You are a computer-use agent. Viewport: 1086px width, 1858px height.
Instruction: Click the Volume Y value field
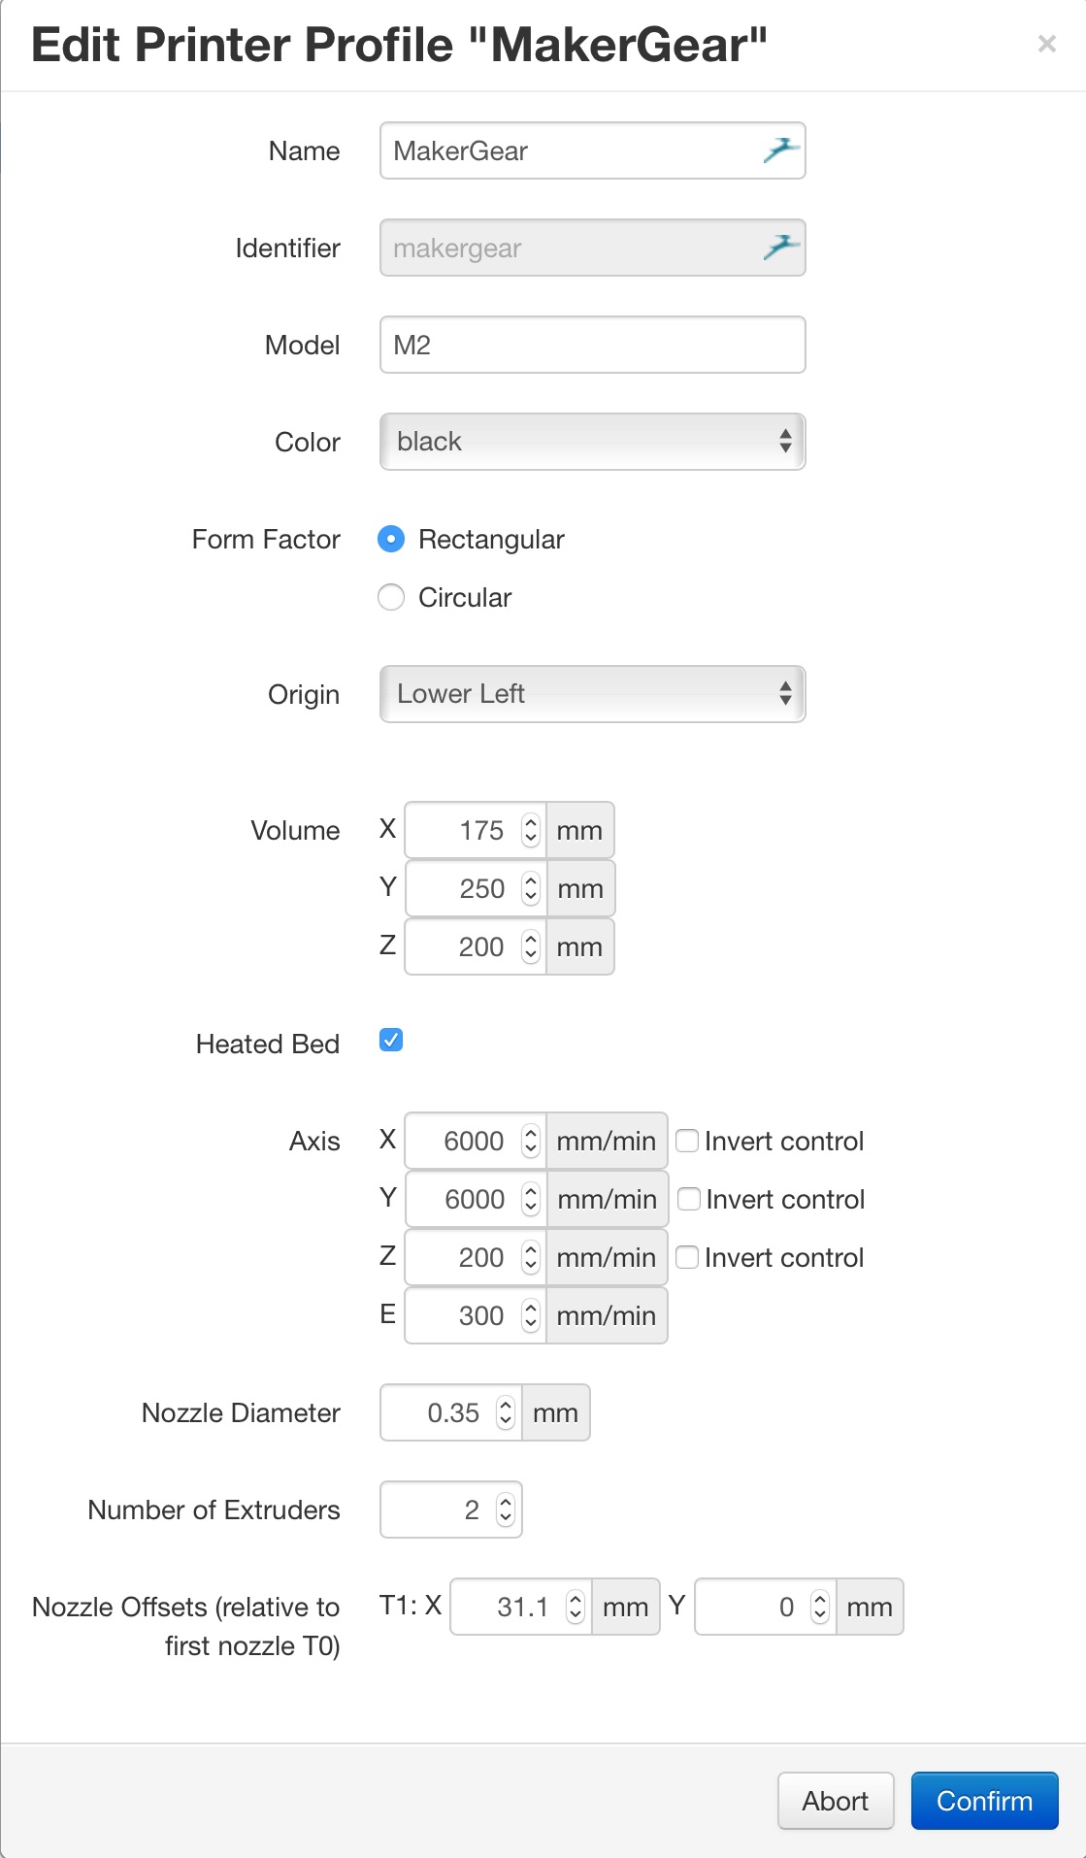click(x=466, y=889)
